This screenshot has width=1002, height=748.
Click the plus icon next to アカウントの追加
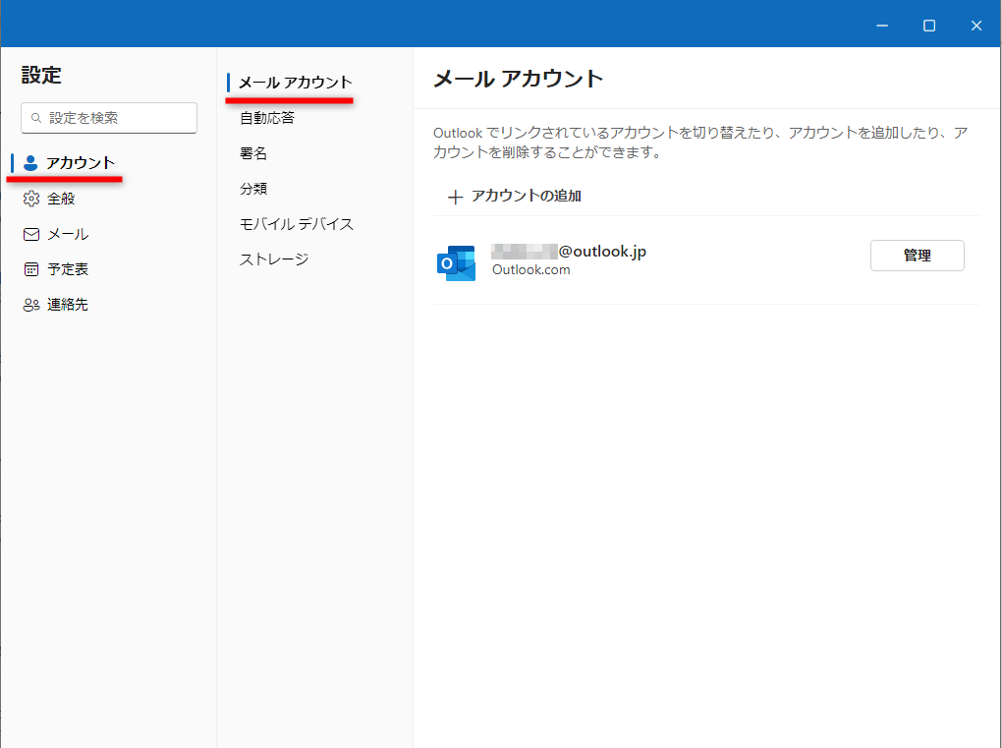455,196
